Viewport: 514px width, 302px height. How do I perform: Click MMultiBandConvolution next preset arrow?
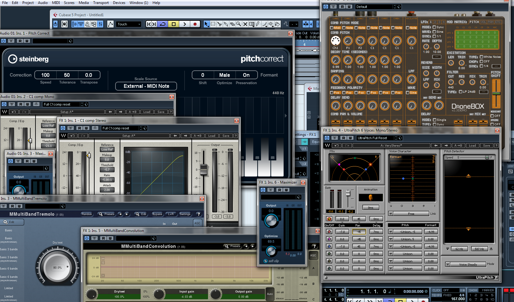253,246
